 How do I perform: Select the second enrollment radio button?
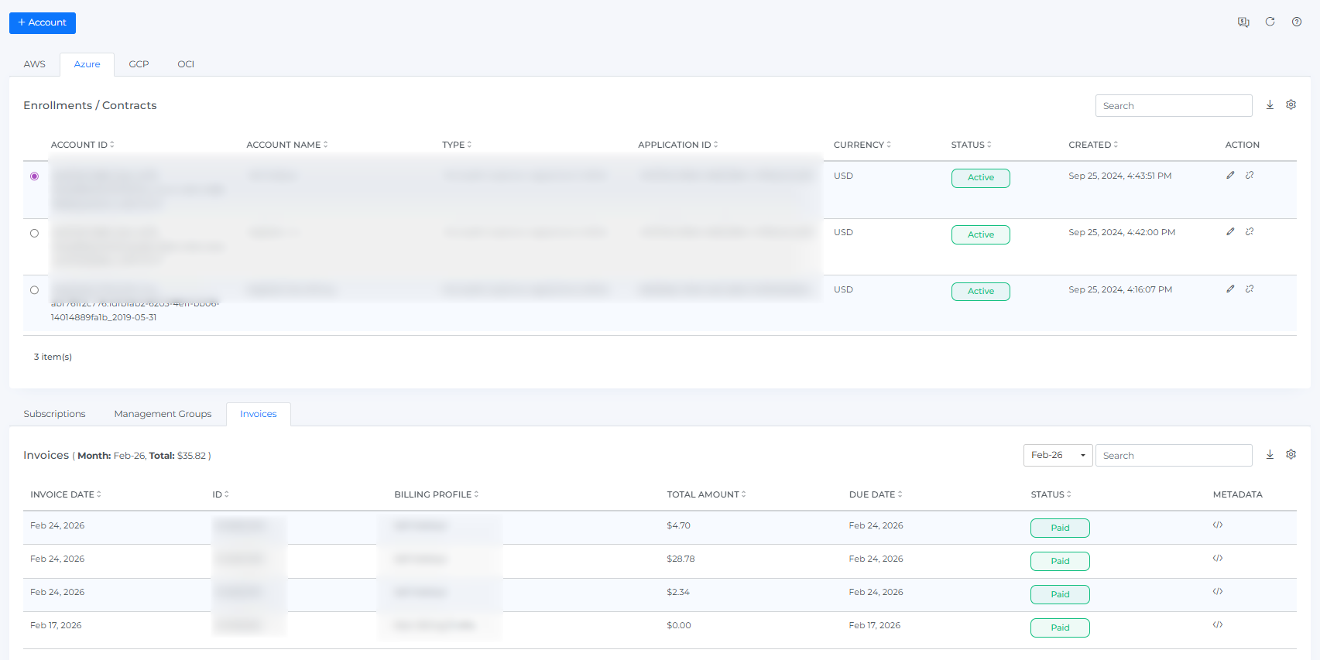point(34,233)
